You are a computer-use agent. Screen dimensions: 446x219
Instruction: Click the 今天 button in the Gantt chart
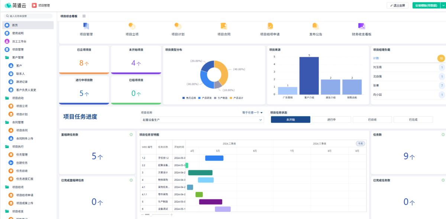point(360,144)
